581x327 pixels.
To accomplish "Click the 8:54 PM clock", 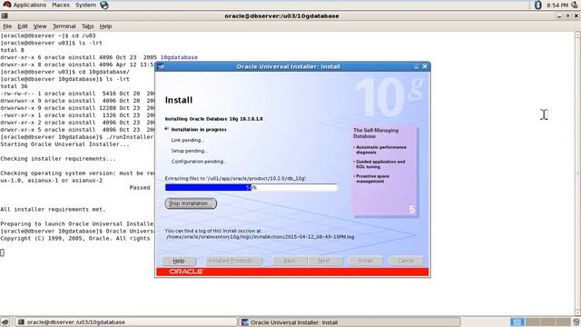I will (557, 5).
